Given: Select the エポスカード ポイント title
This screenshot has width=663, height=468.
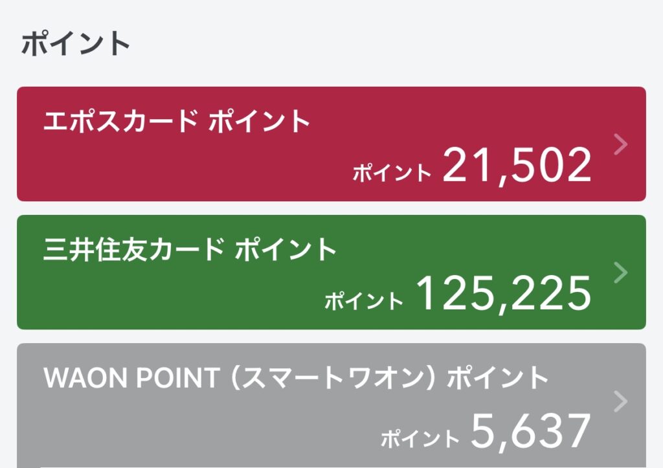Looking at the screenshot, I should coord(177,122).
